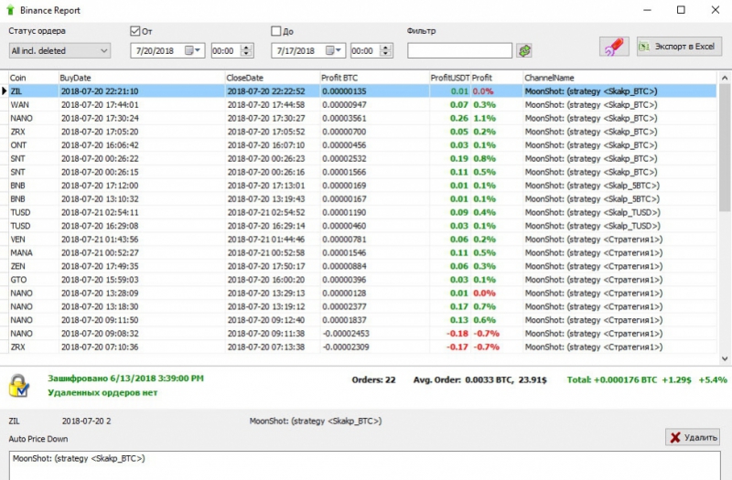Image resolution: width=732 pixels, height=480 pixels.
Task: Adjust the end time spinner
Action: pos(385,50)
